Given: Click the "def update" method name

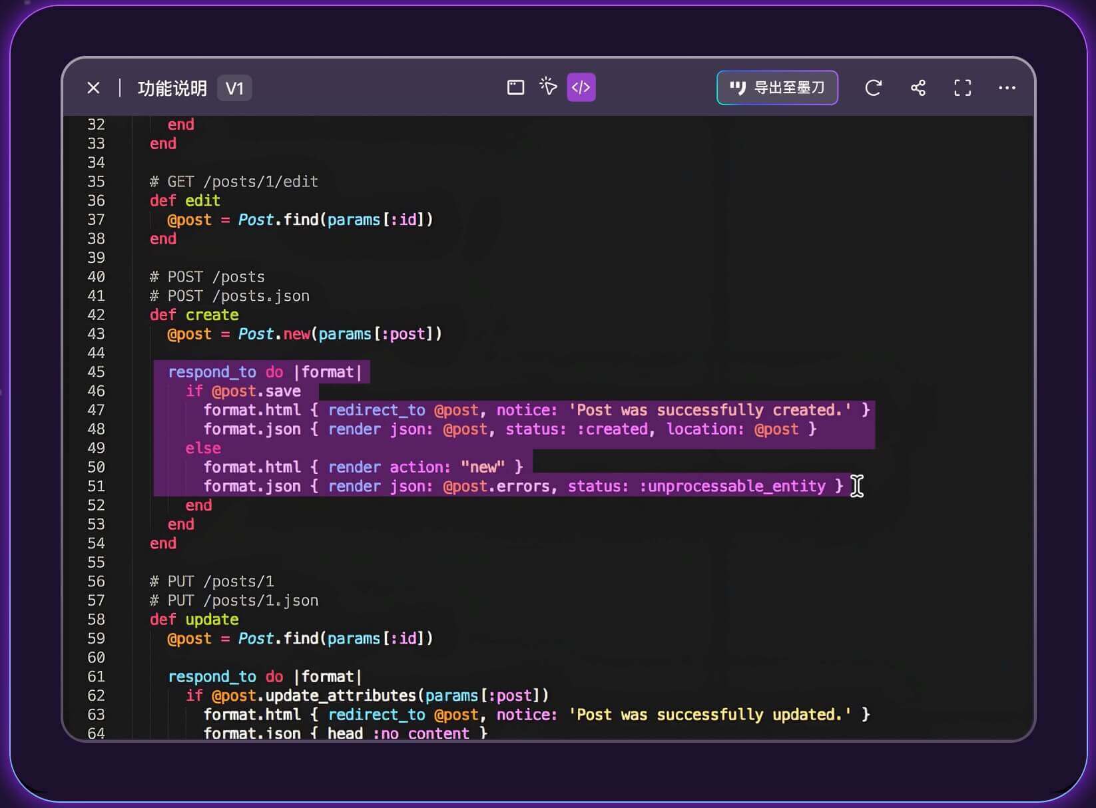Looking at the screenshot, I should pyautogui.click(x=212, y=620).
